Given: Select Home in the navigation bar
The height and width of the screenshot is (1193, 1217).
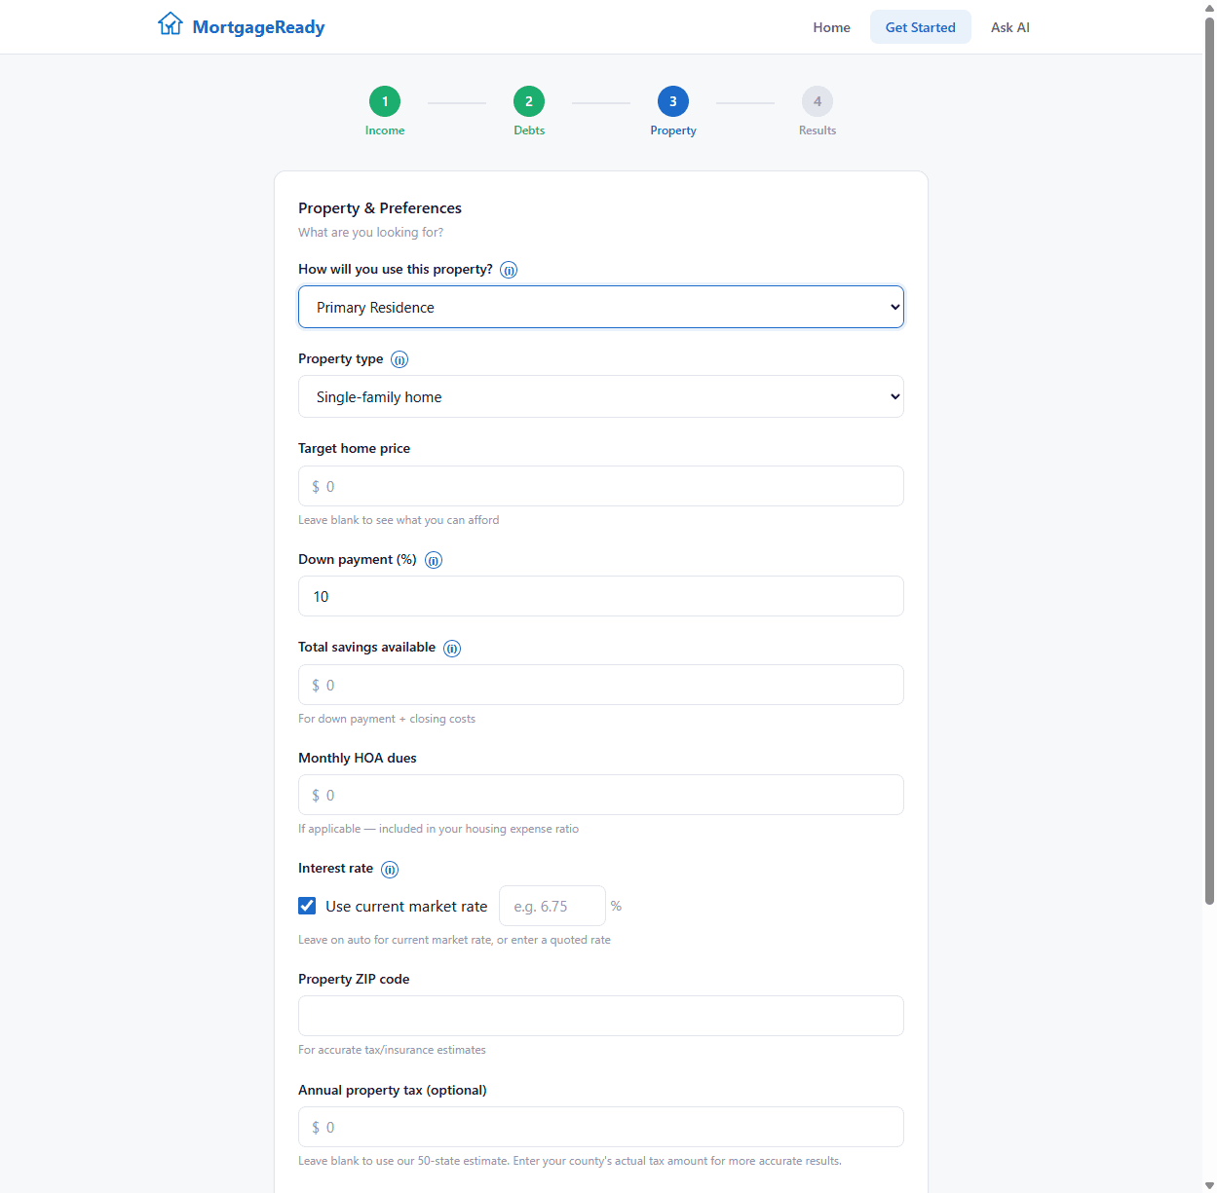Looking at the screenshot, I should point(831,27).
